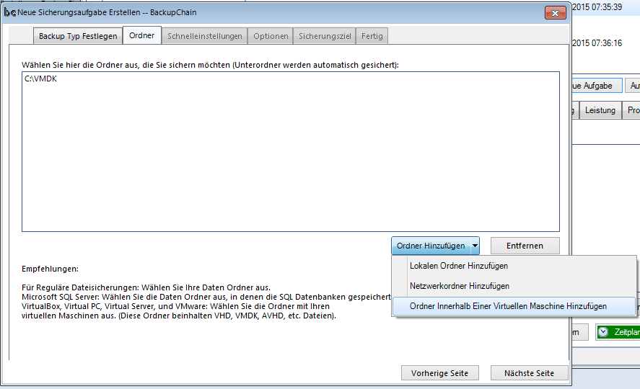Close the Neue Sicherungsaufgabe dialog
Screen dimensions: 640x389
(555, 13)
